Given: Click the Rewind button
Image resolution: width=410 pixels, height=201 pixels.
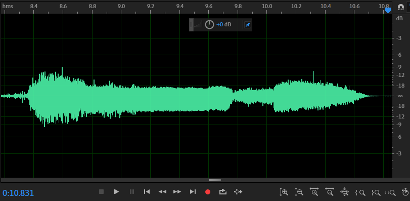Looking at the screenshot, I should [162, 192].
